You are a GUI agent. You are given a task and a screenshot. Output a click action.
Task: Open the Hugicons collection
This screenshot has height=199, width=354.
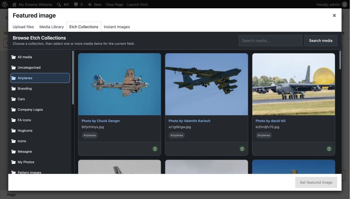pos(40,130)
